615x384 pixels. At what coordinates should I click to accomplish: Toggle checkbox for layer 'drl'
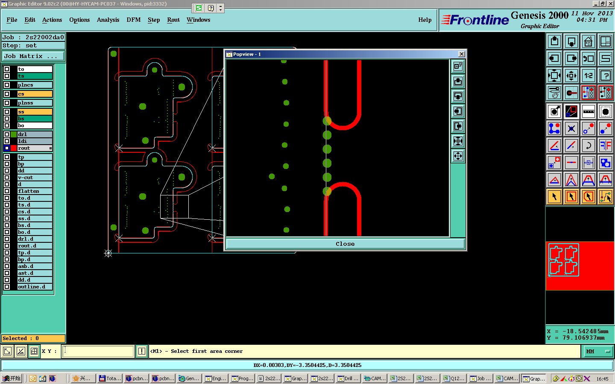point(7,134)
